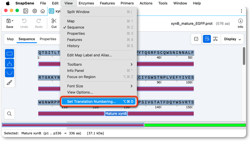
Task: Select the checked Sequence menu entry
Action: 99,27
